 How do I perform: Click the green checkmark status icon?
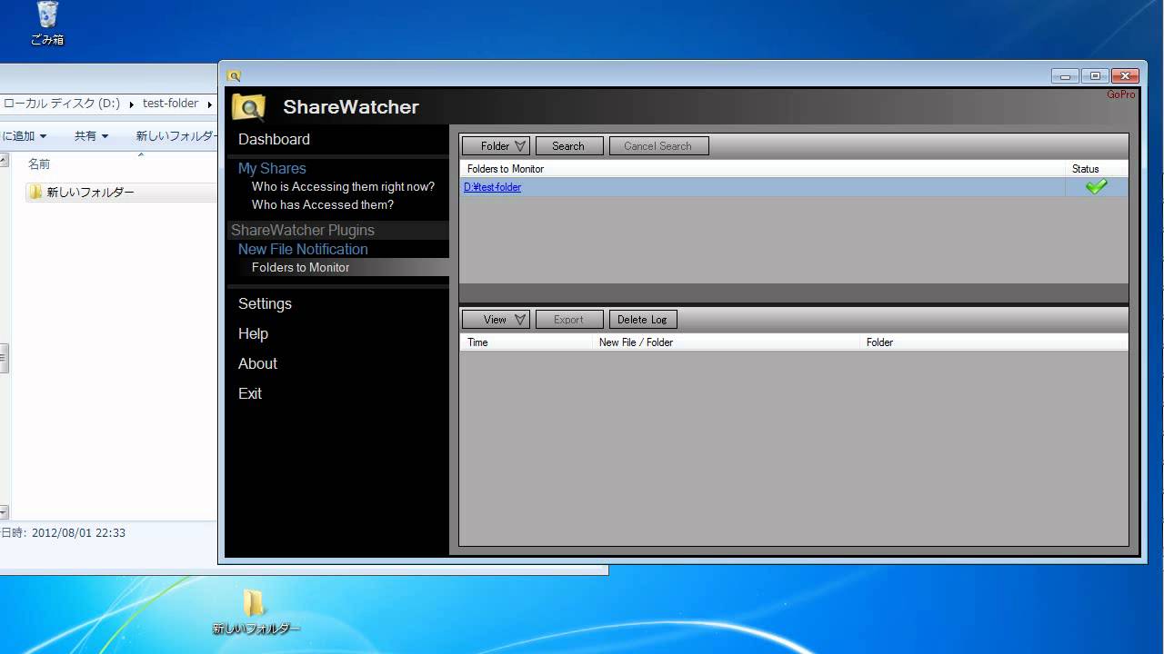click(x=1097, y=186)
